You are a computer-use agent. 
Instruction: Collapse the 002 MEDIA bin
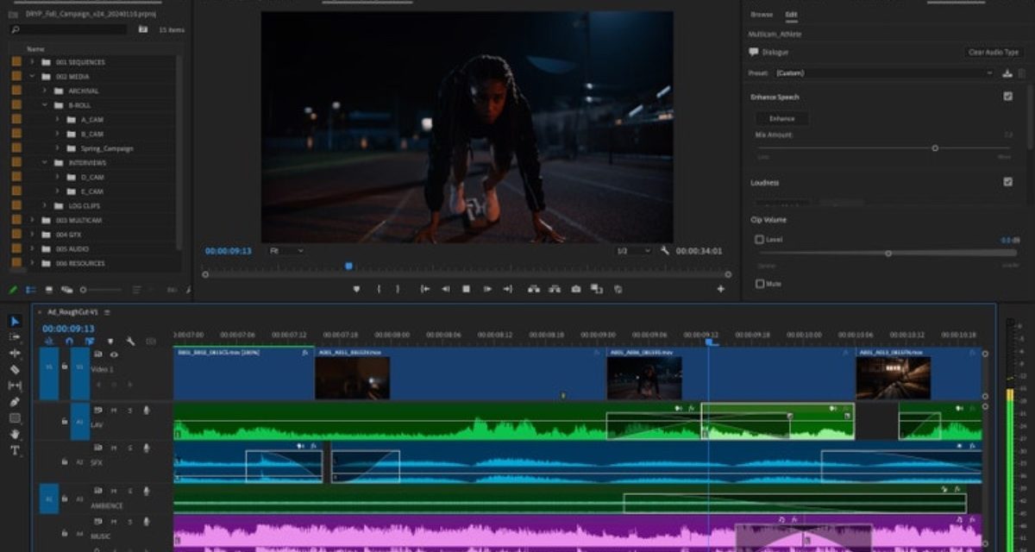click(33, 77)
